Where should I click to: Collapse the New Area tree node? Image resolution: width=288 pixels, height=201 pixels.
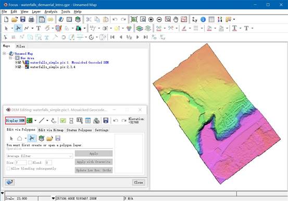(x=10, y=58)
